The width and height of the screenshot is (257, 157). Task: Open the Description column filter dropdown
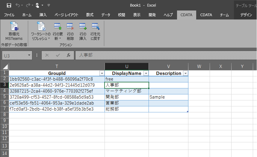pos(185,73)
